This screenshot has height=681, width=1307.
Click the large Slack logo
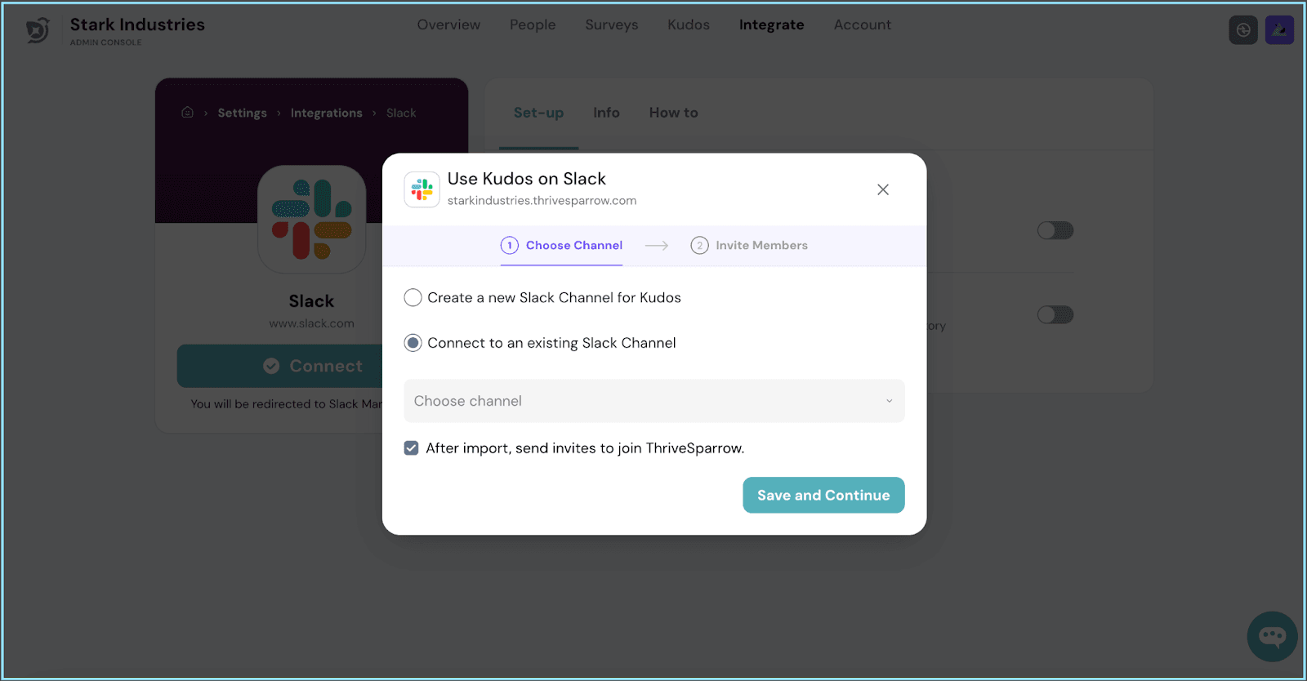(311, 219)
